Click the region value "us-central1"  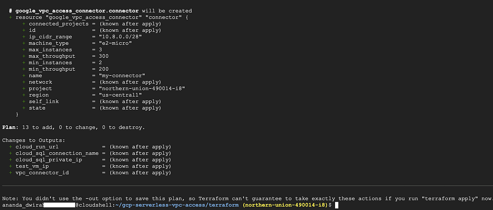coord(120,95)
